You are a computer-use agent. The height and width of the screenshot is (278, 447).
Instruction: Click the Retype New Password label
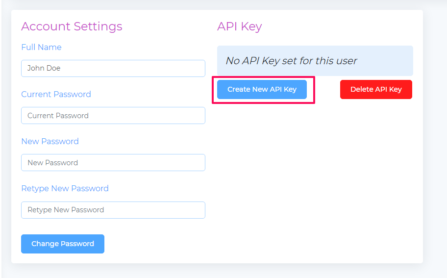point(65,188)
